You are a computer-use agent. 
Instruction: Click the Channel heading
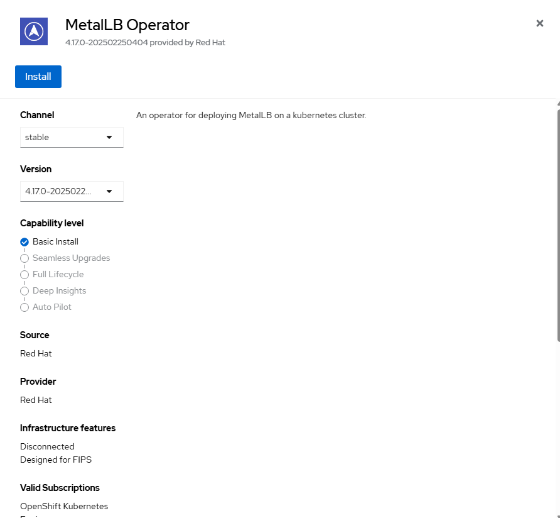point(37,115)
